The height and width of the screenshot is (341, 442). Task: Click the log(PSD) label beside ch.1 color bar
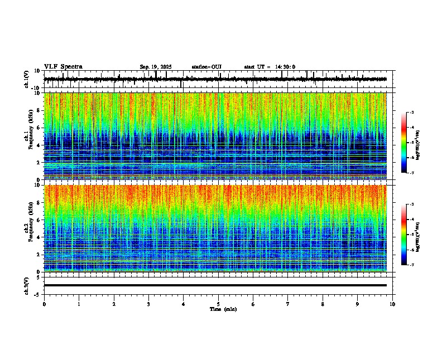pos(418,145)
